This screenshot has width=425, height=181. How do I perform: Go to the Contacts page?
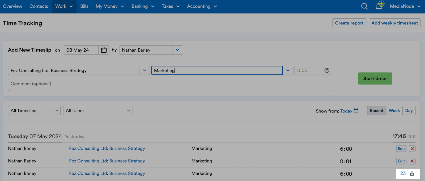39,6
